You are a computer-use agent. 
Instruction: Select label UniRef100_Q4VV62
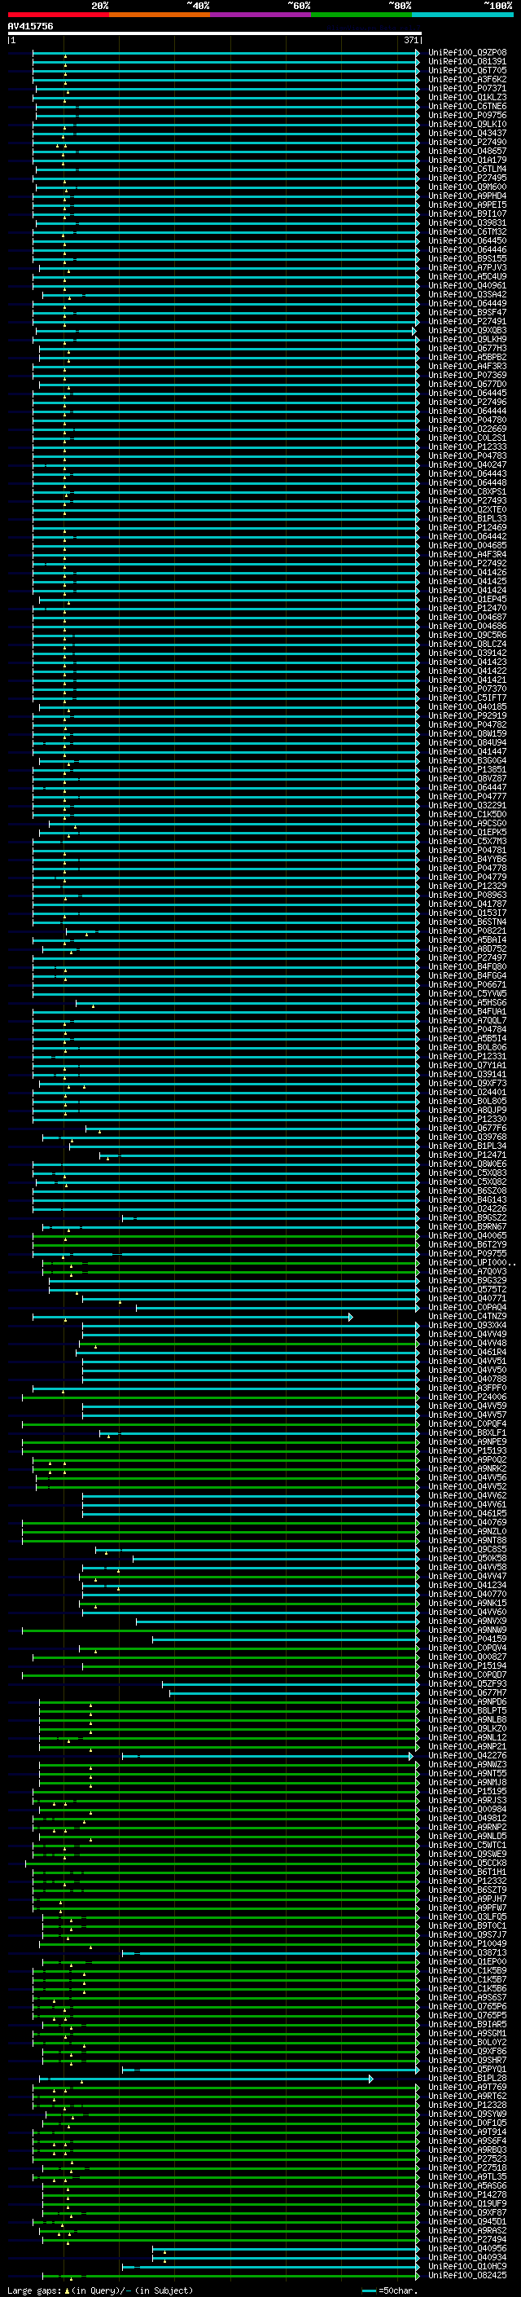[467, 1495]
